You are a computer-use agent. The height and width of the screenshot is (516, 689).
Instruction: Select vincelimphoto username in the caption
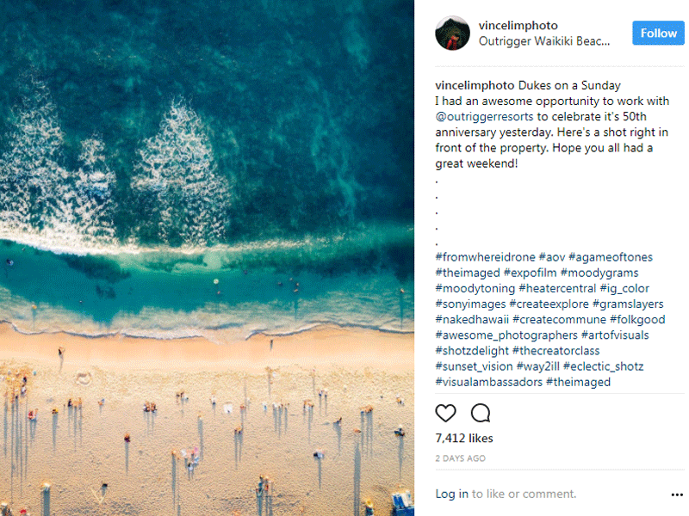(x=475, y=85)
